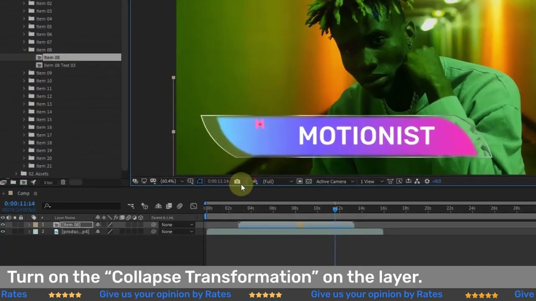
Task: Select the Item 12 folder
Action: click(44, 97)
